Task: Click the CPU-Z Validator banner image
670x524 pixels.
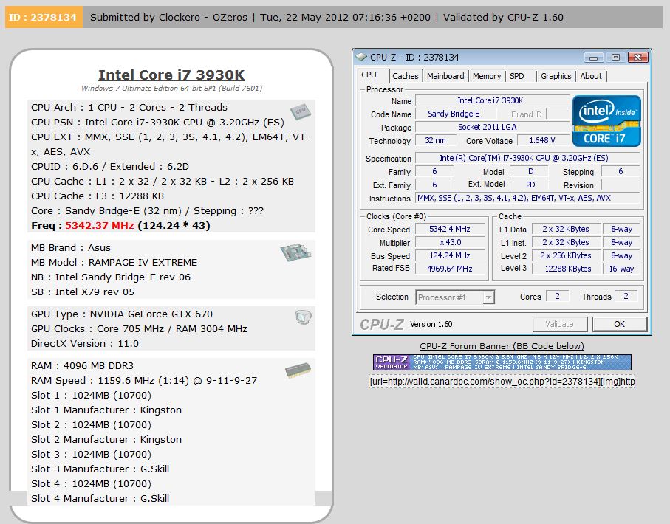Action: [502, 362]
